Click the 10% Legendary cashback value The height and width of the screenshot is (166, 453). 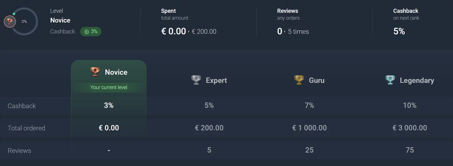tap(410, 106)
